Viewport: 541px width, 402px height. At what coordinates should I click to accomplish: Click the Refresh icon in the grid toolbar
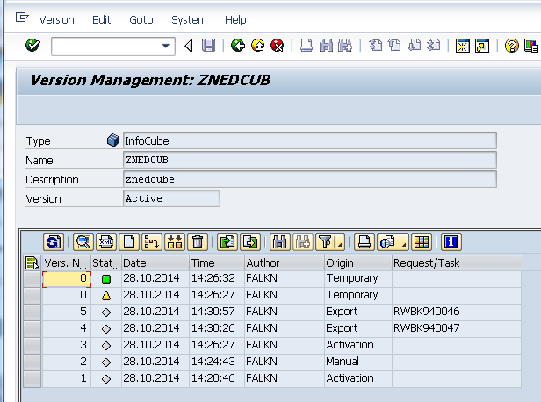tap(54, 241)
